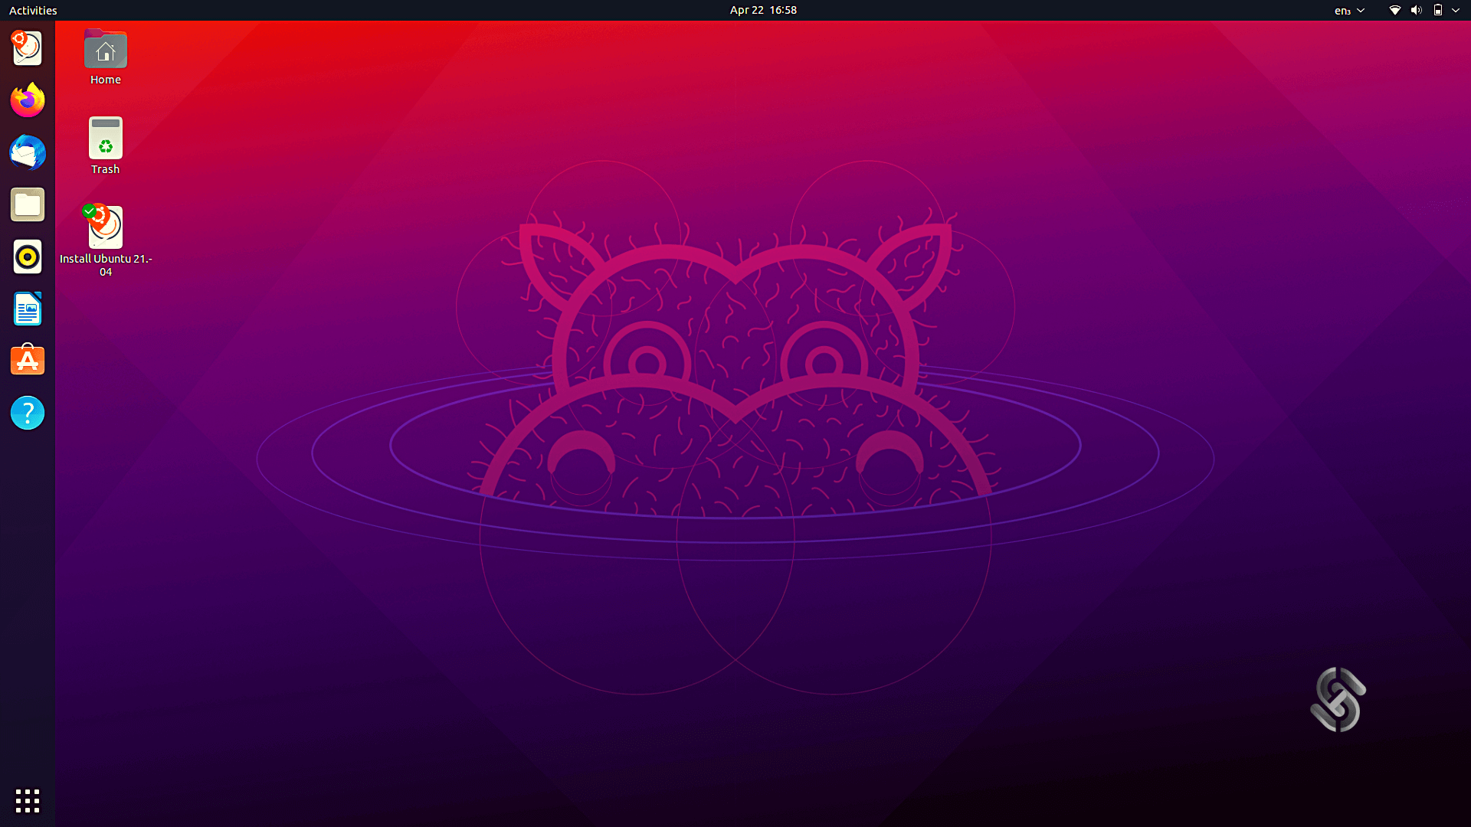Open the clock Apr 22 16:58 menu
This screenshot has width=1471, height=827.
click(x=763, y=10)
